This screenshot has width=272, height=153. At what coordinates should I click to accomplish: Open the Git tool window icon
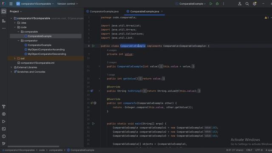click(x=4, y=144)
